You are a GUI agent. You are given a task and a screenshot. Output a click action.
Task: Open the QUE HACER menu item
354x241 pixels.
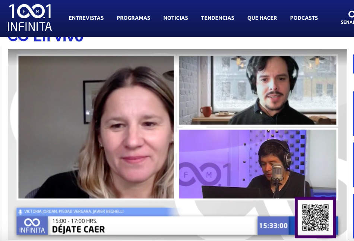(262, 18)
